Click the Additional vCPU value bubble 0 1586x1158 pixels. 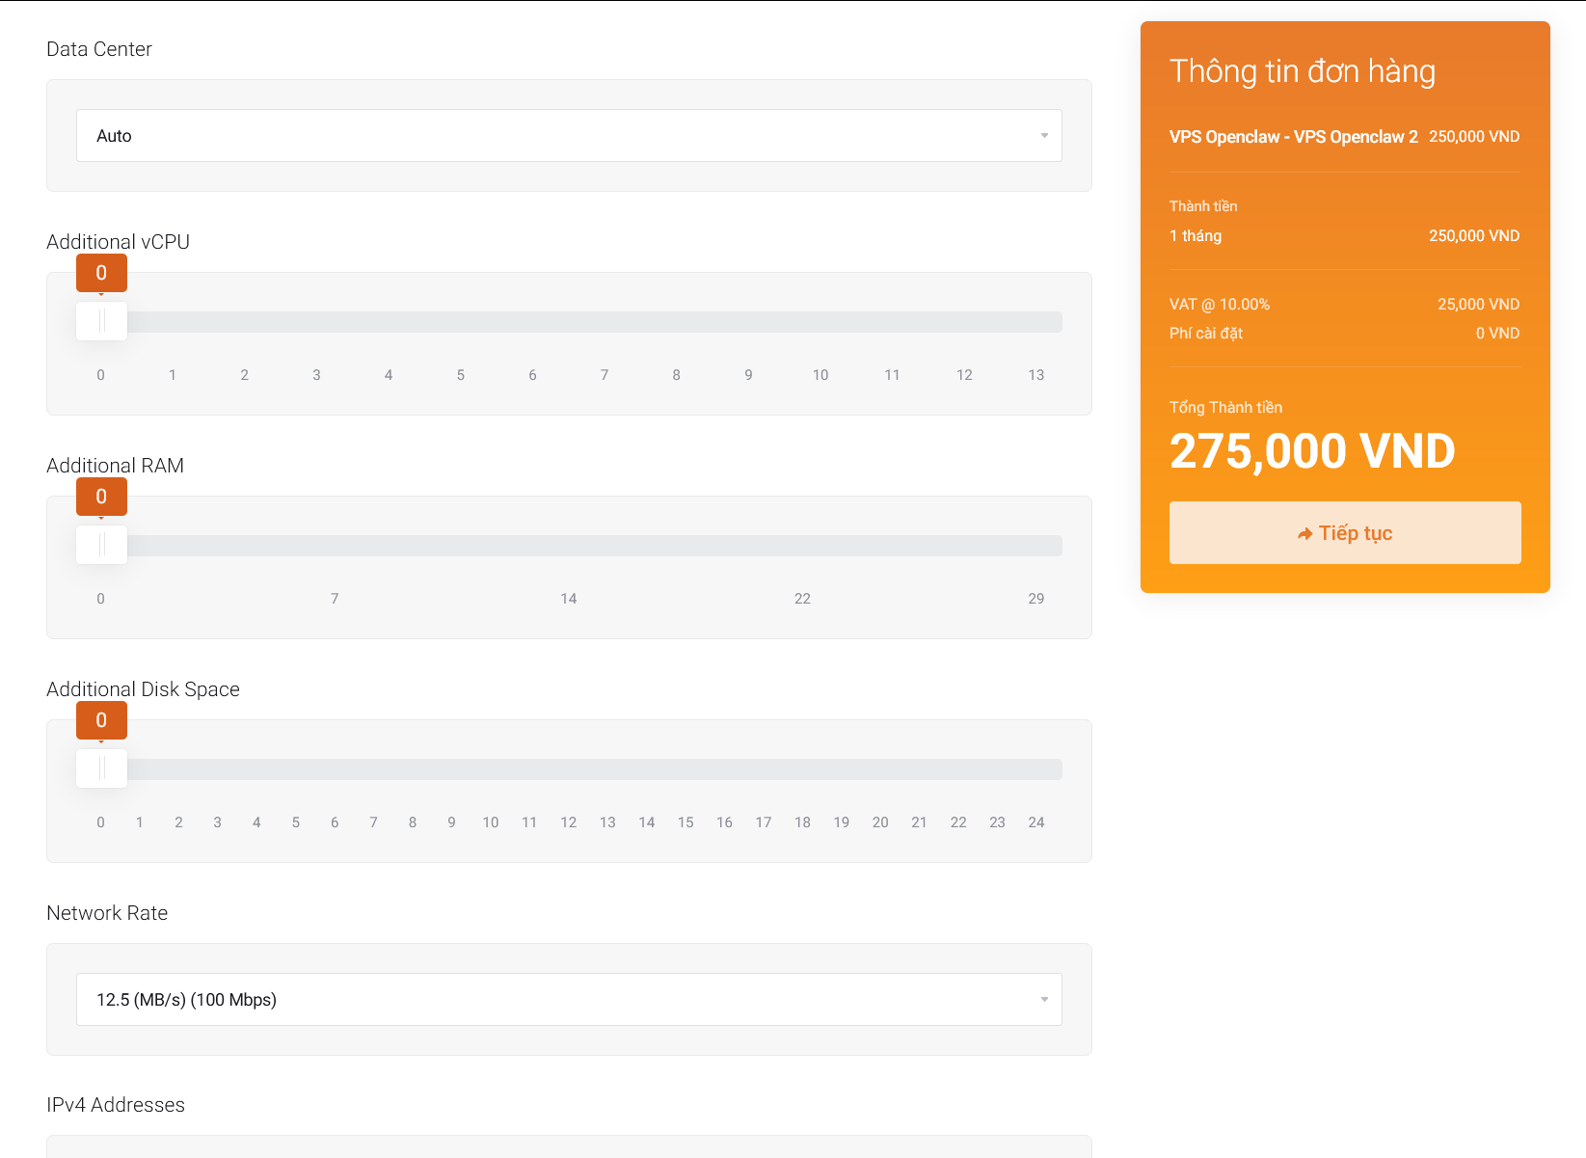coord(101,273)
